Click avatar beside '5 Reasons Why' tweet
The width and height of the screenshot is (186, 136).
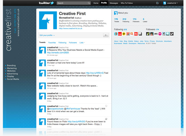pyautogui.click(x=42, y=50)
